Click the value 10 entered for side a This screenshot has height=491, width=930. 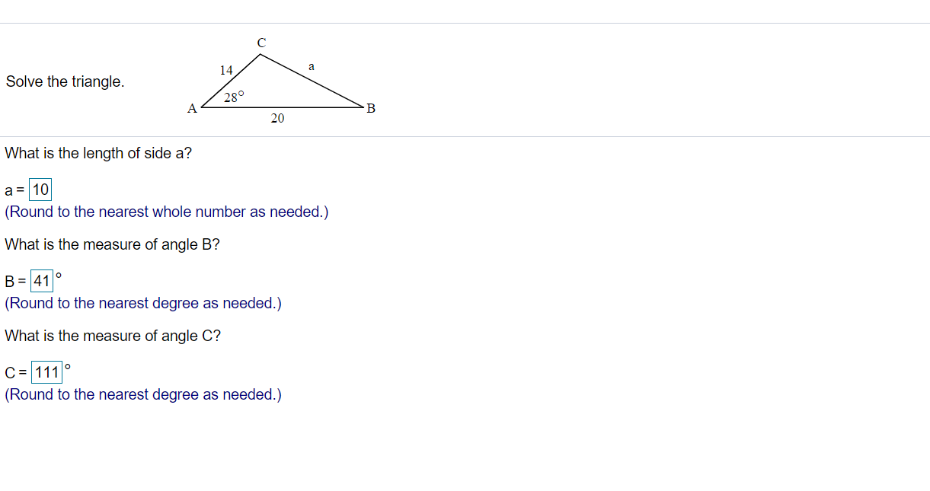40,189
